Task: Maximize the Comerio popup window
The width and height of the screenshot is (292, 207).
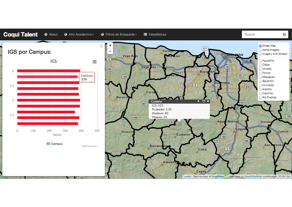Action: [x=203, y=101]
